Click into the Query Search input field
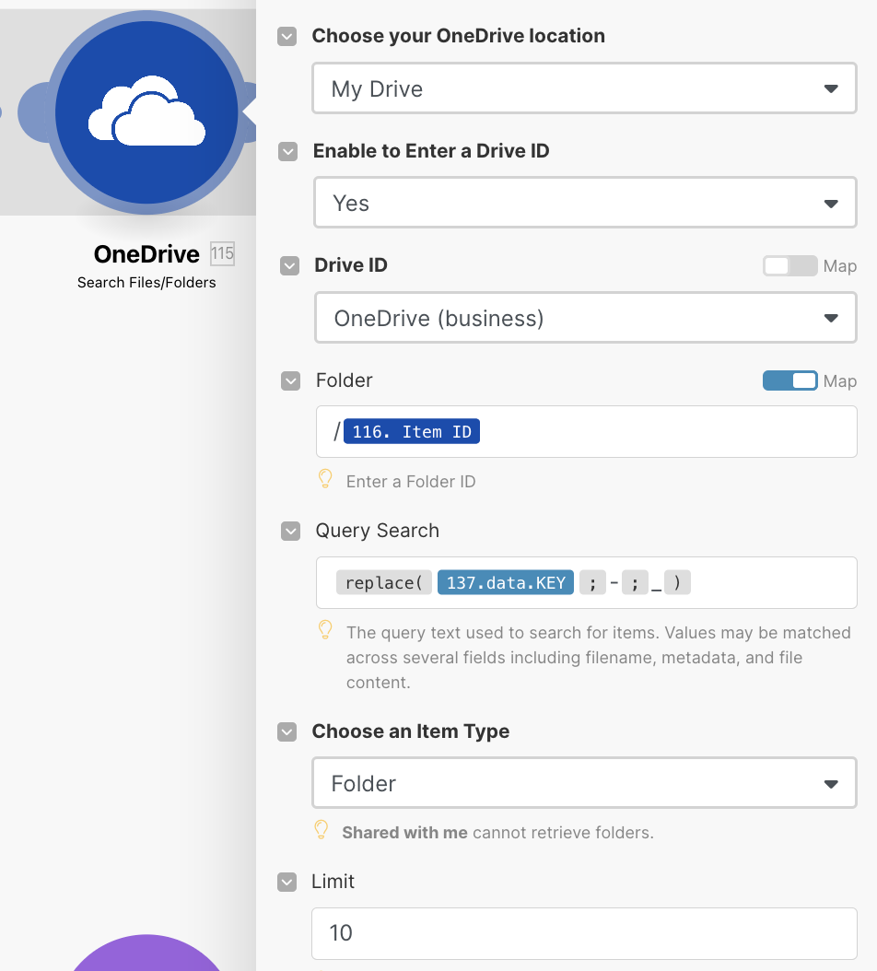Screen dimensions: 877x971 tap(587, 583)
